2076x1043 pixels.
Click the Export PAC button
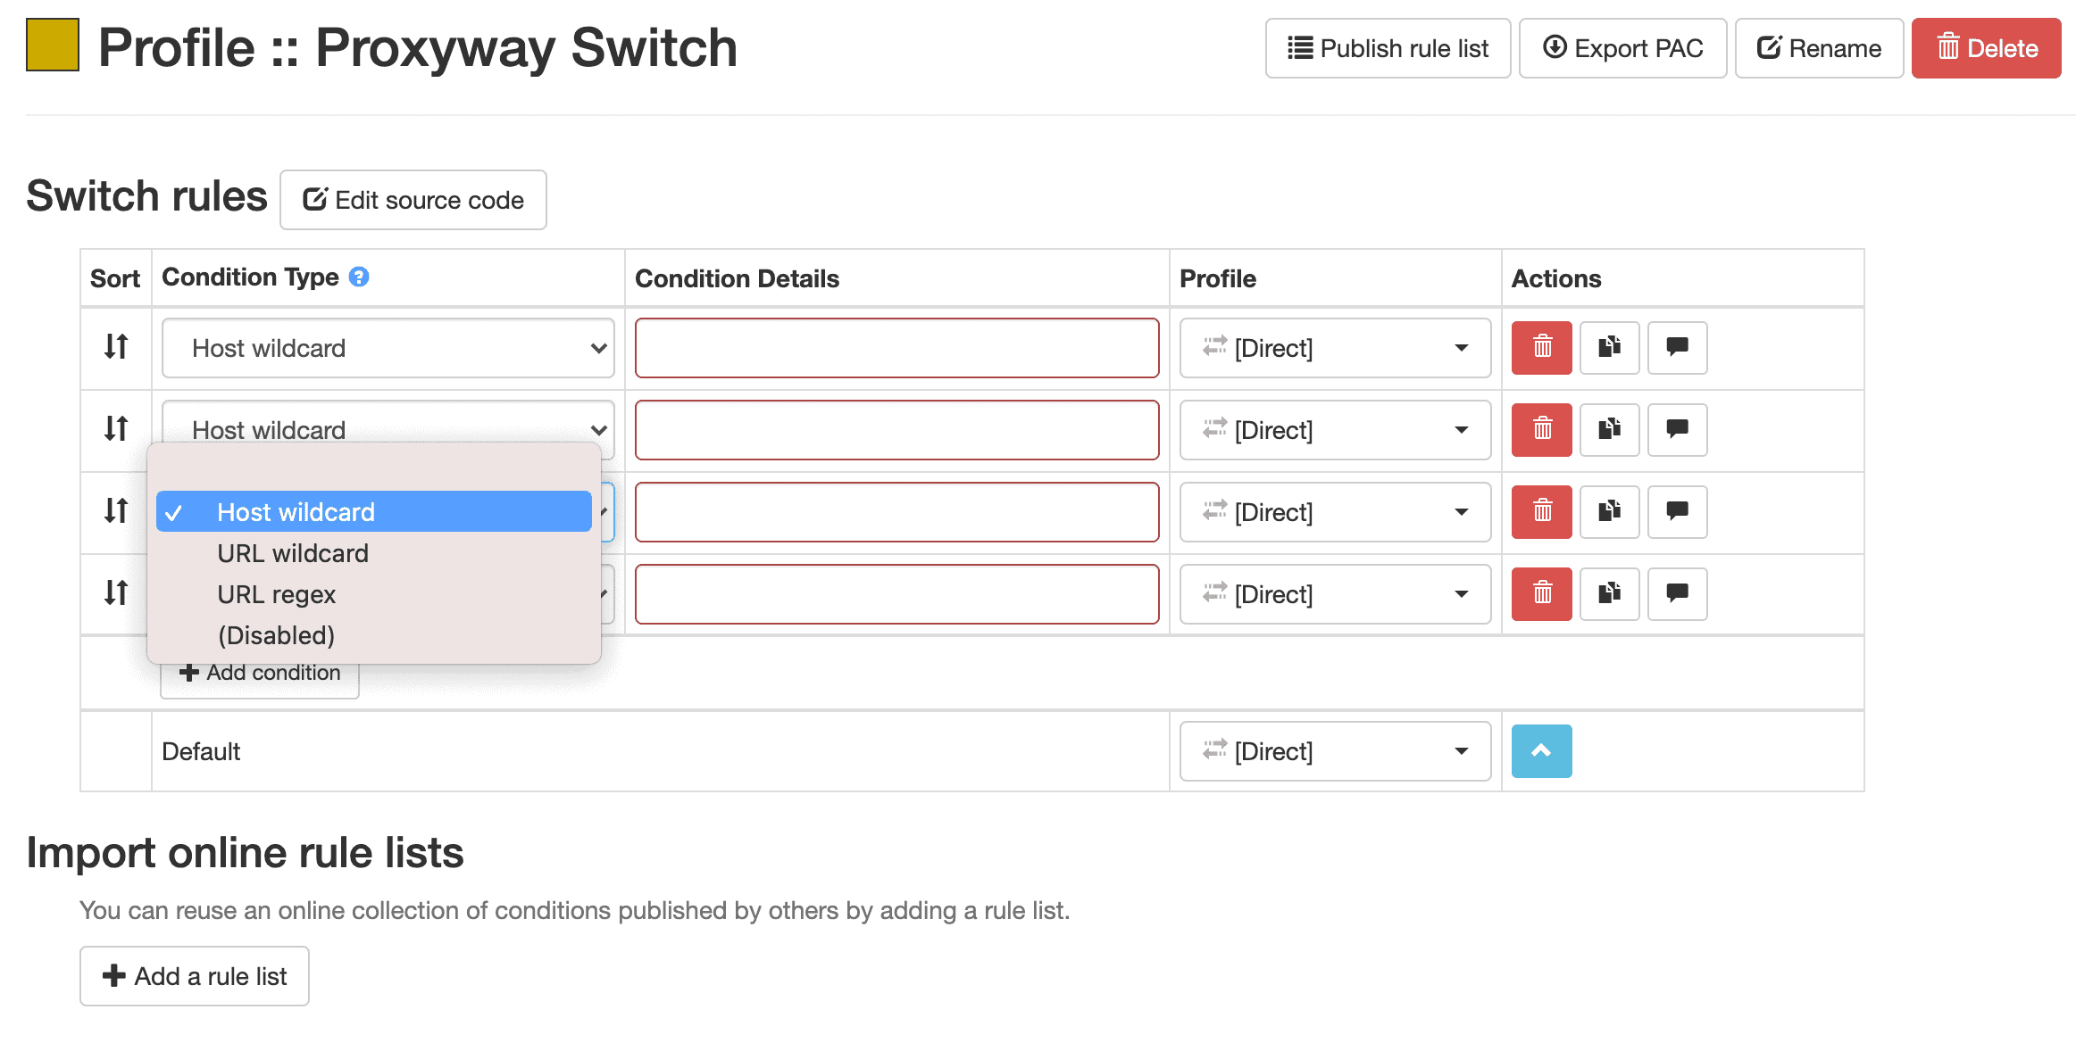1622,48
